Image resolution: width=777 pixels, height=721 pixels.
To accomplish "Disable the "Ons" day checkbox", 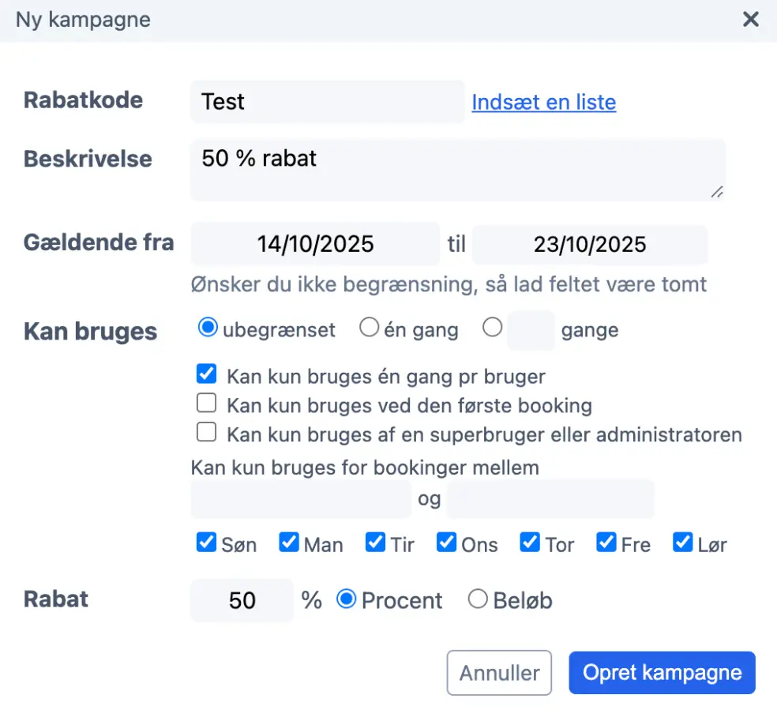I will click(x=446, y=543).
